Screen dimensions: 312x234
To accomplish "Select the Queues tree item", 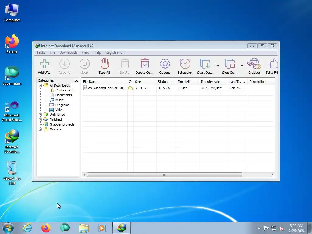I will tap(55, 129).
